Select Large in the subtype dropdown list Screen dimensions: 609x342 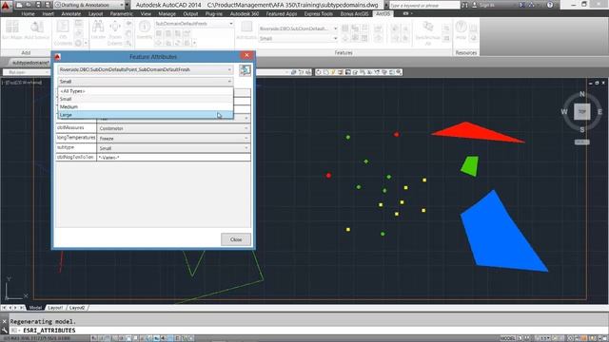point(146,115)
